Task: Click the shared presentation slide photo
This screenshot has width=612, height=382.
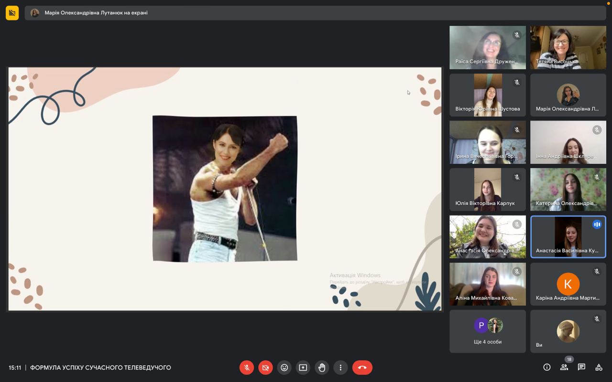Action: (x=225, y=189)
